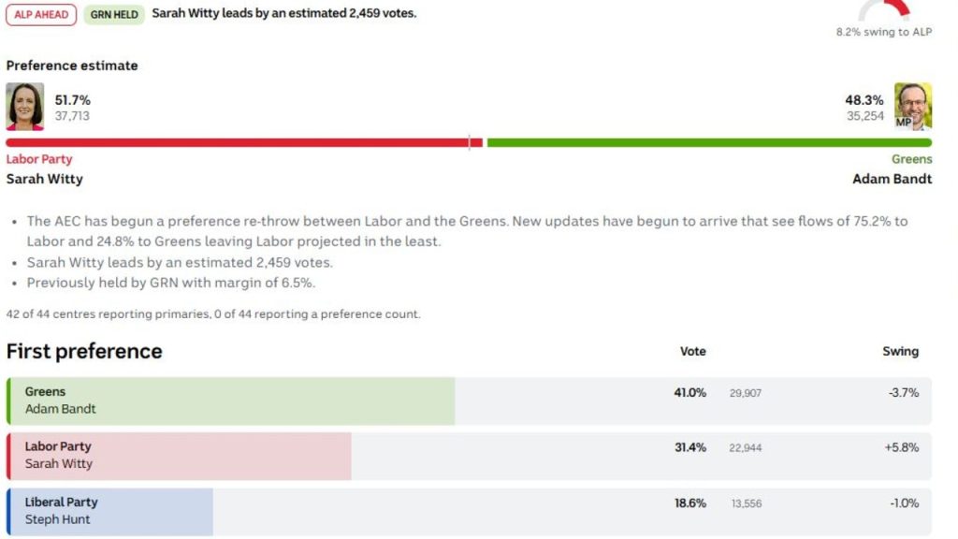The image size is (958, 539).
Task: Click the Preference estimate heading
Action: 72,66
